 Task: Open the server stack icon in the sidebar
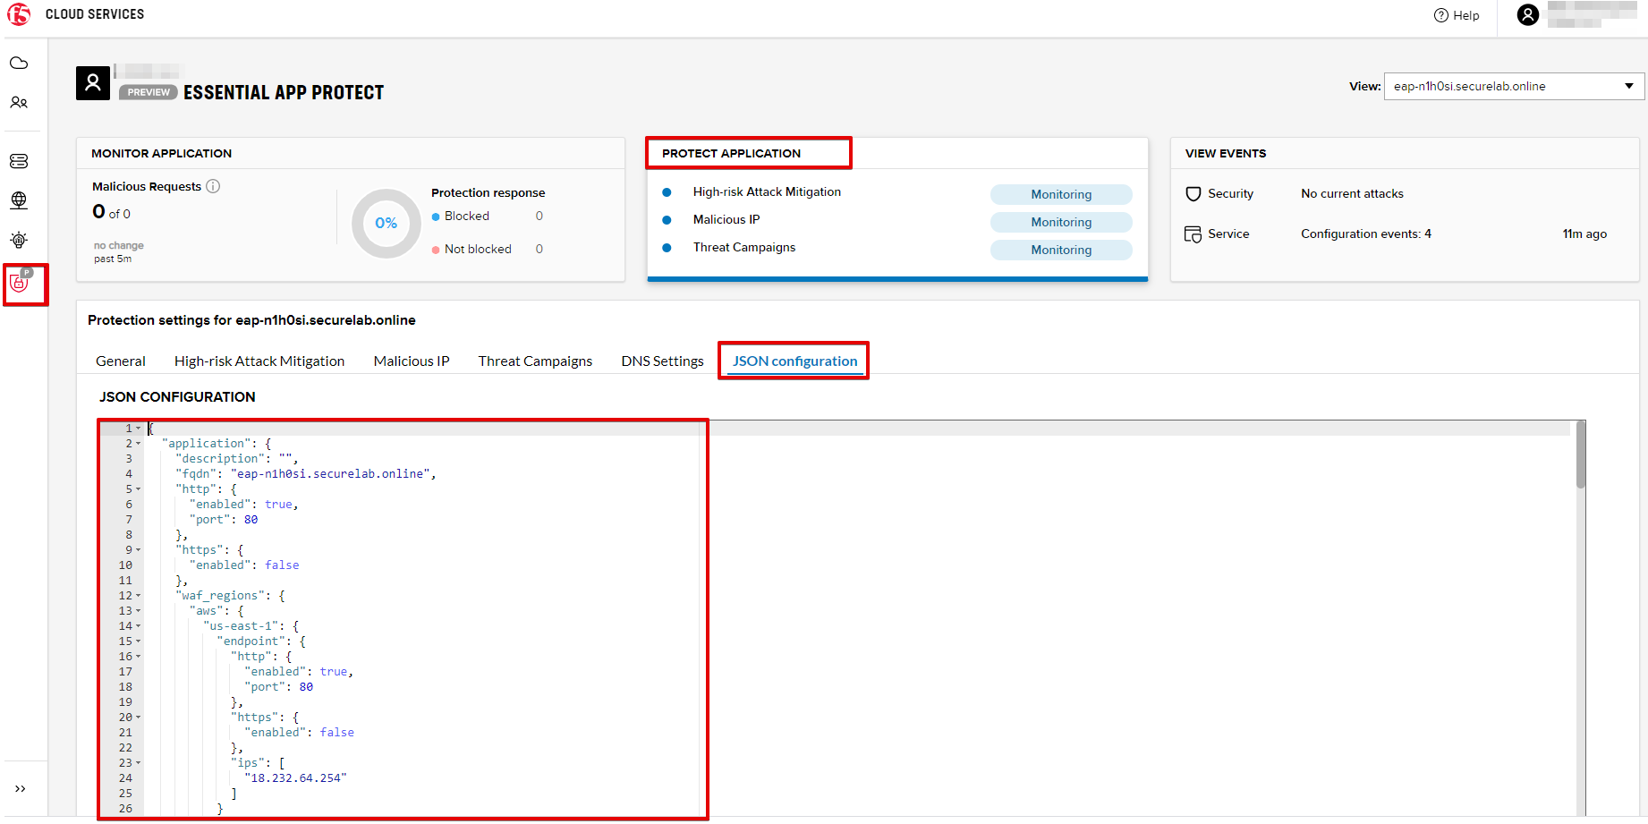[19, 161]
